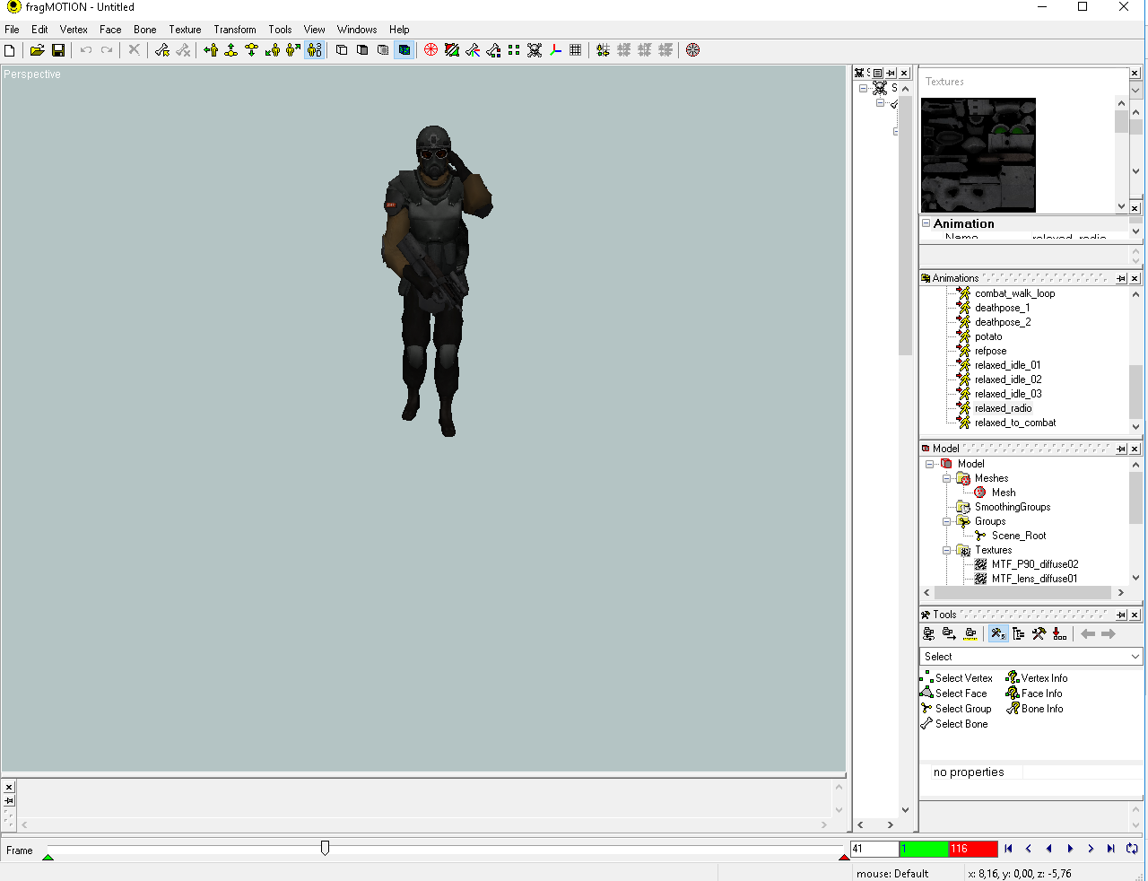Viewport: 1148px width, 881px height.
Task: Choose the Face Info tool
Action: point(1034,693)
